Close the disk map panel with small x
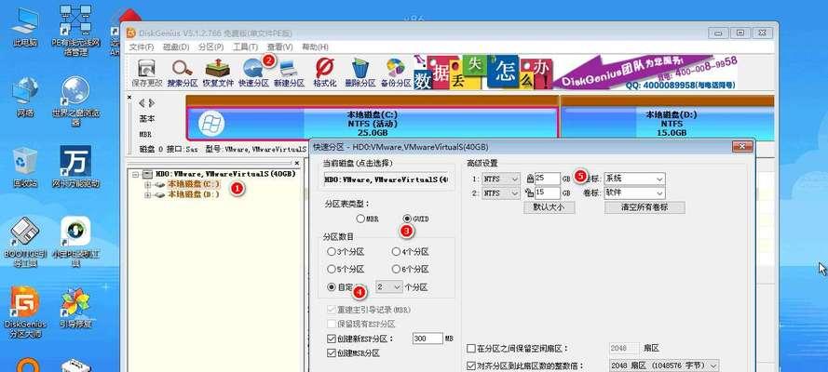Screen dimensions: 828x372 point(129,98)
